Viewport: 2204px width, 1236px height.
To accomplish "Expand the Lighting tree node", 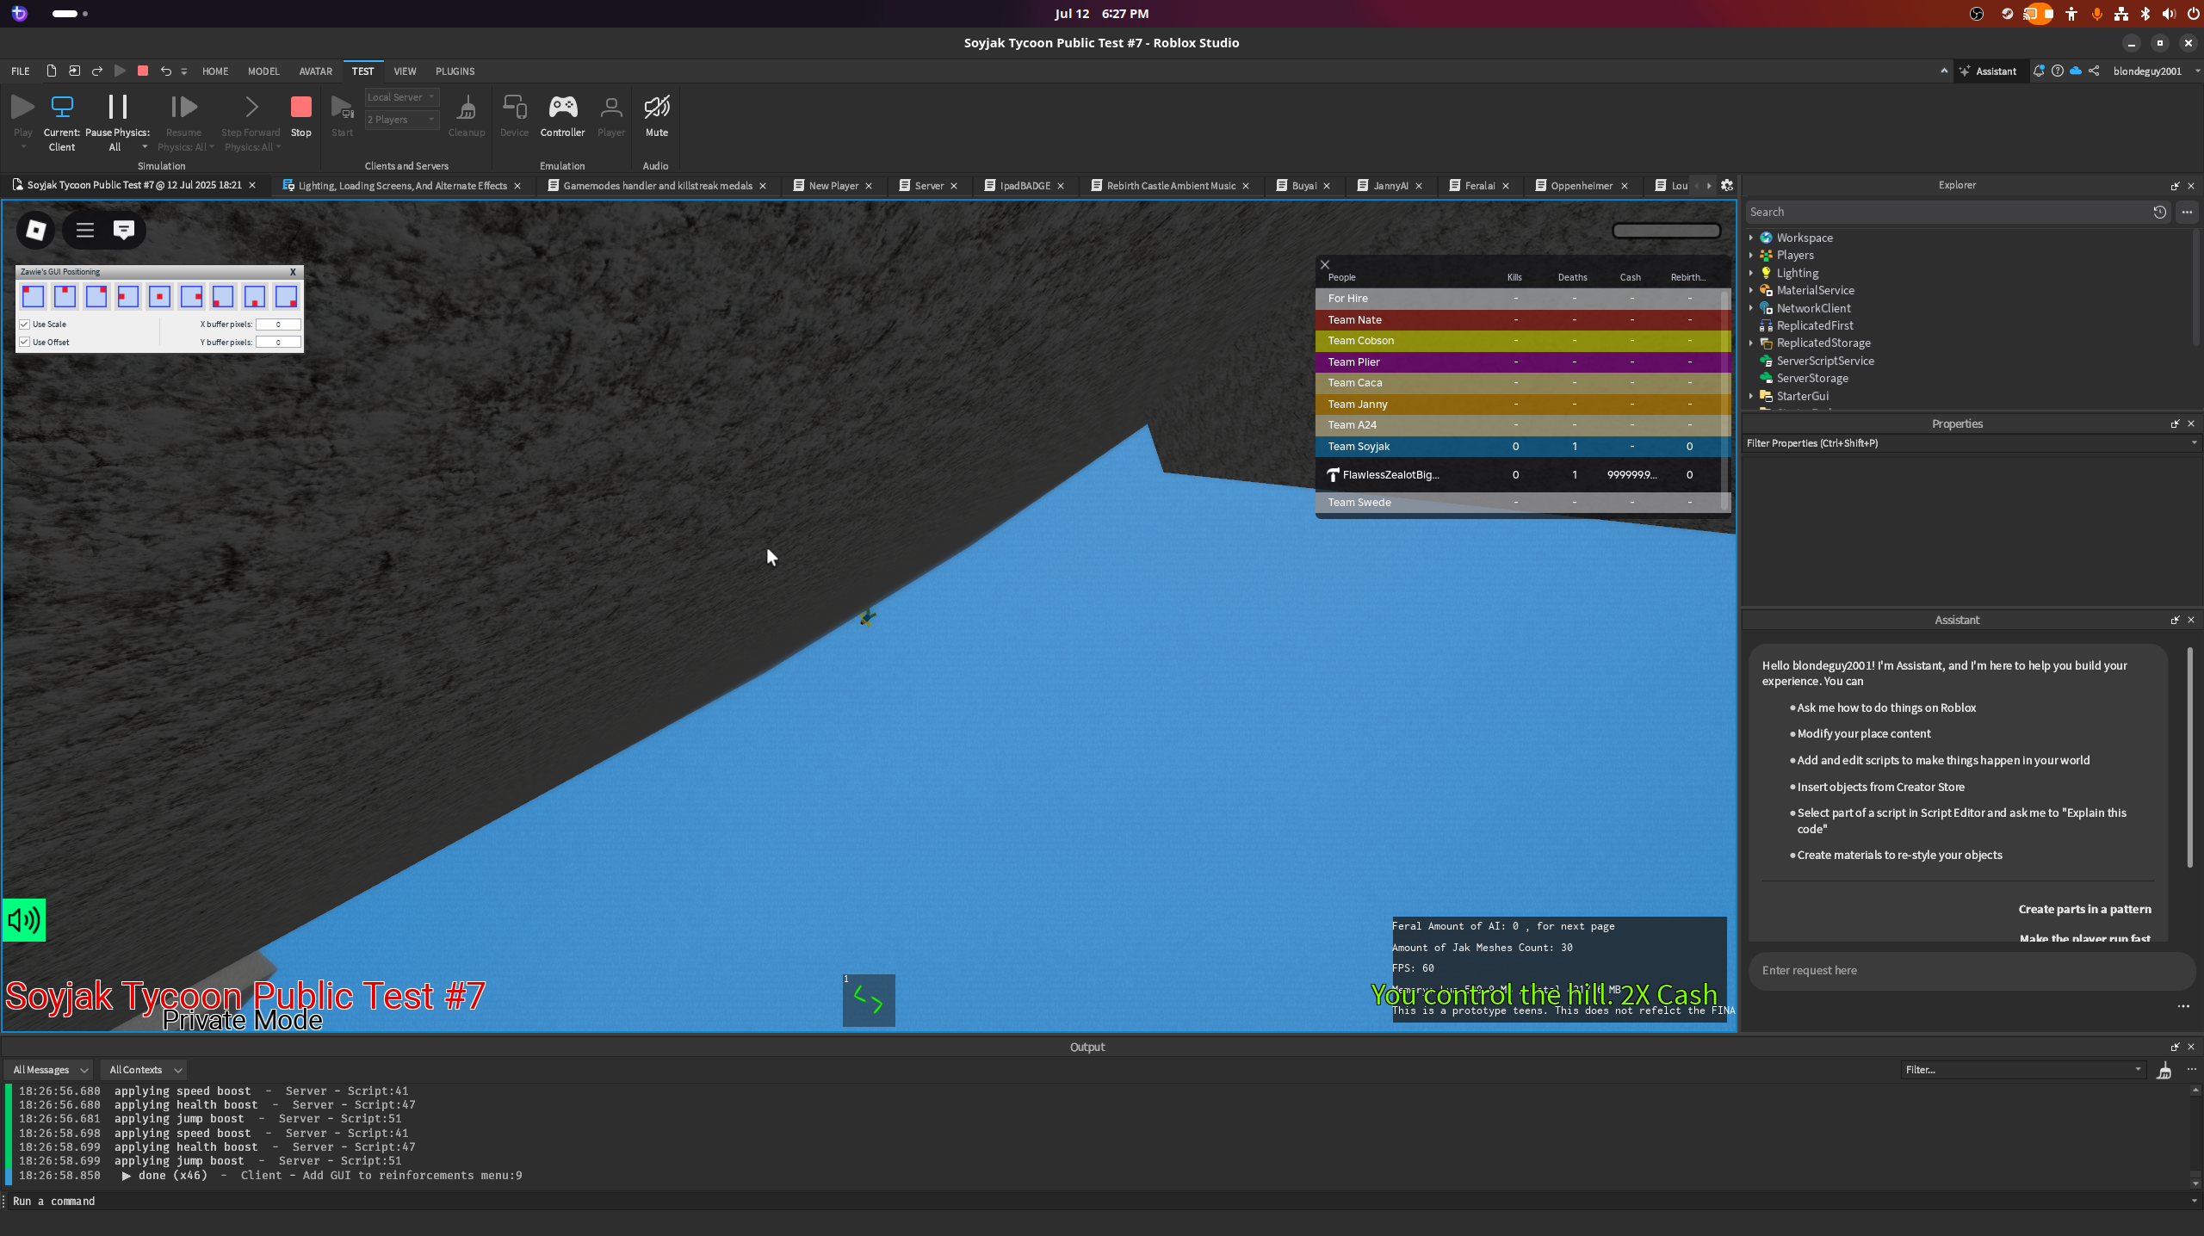I will [x=1751, y=273].
